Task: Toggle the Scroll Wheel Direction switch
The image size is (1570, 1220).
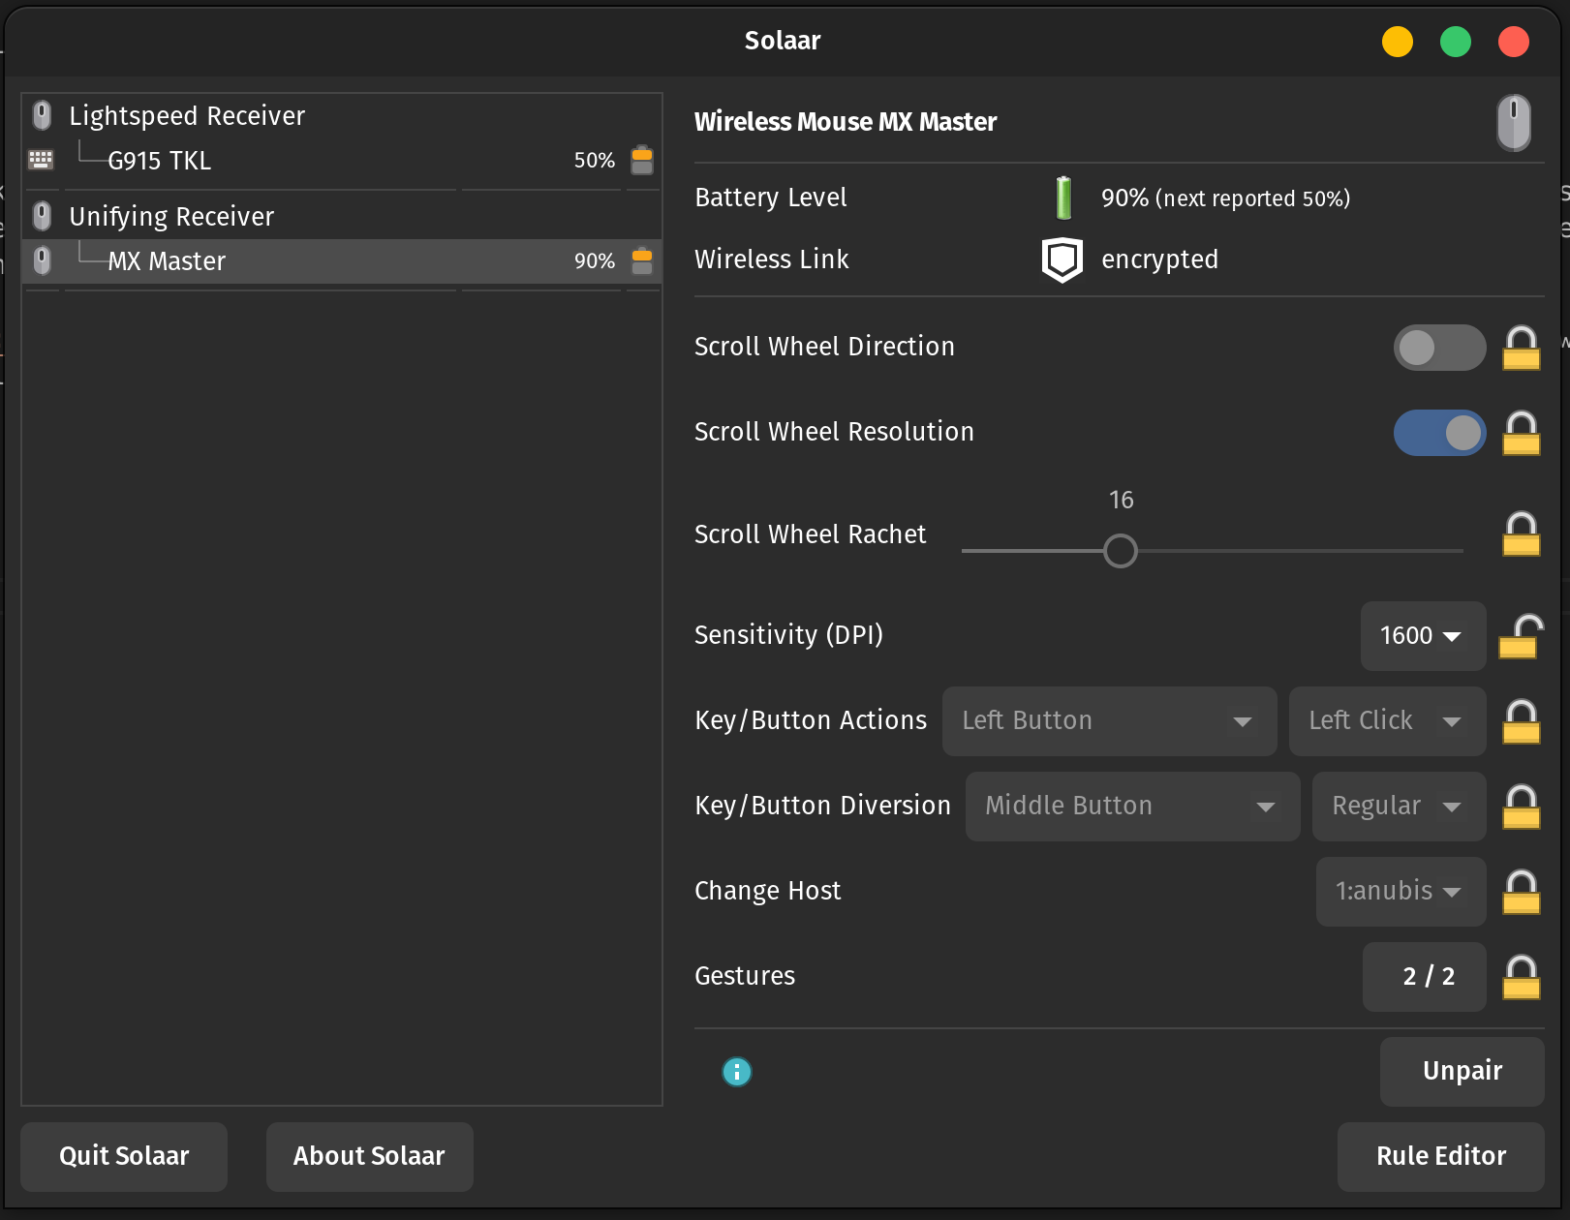Action: (x=1439, y=348)
